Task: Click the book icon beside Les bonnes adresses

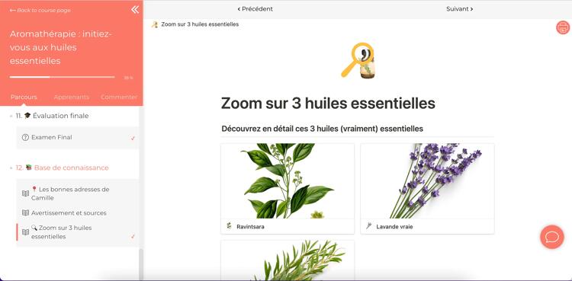Action: (x=25, y=193)
